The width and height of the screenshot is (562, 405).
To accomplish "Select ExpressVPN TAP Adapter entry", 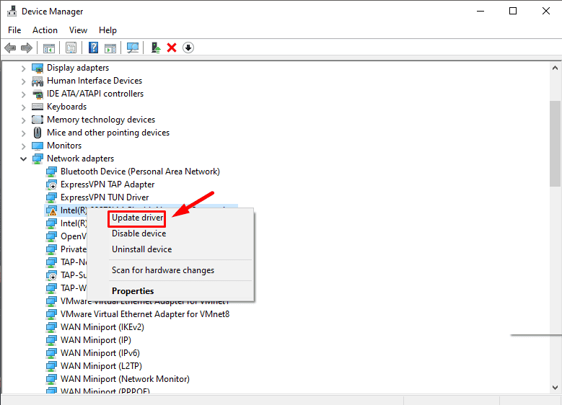I will point(107,184).
